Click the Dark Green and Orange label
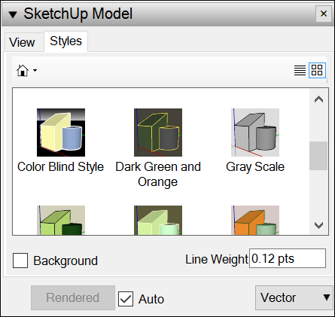Image resolution: width=335 pixels, height=317 pixels. coord(158,175)
